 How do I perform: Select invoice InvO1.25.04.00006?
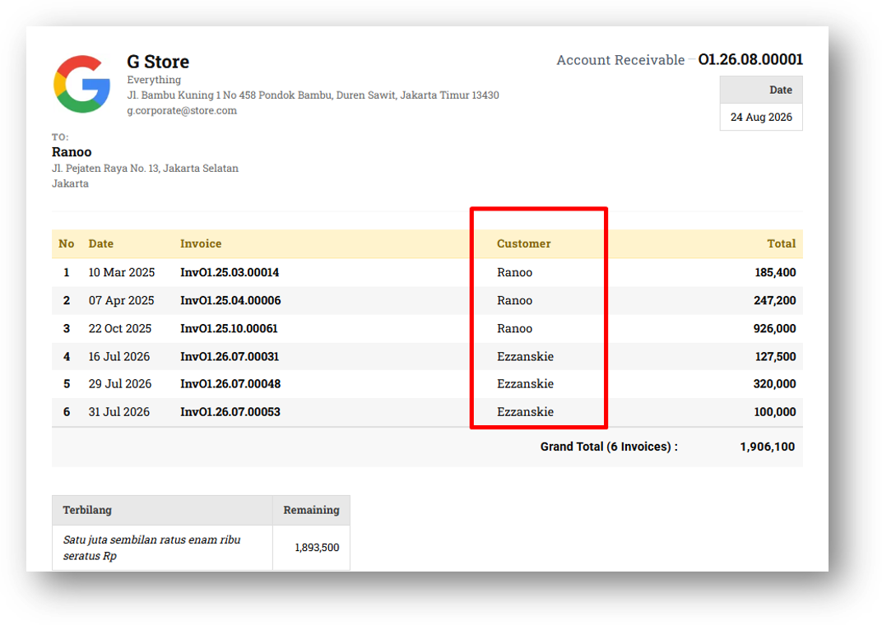pos(230,300)
